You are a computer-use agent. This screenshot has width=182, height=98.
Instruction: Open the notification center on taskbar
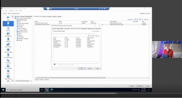pyautogui.click(x=149, y=90)
